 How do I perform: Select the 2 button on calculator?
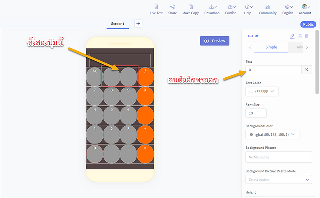pos(112,135)
